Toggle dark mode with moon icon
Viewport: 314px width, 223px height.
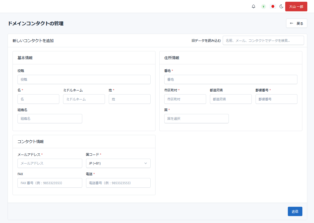(281, 6)
